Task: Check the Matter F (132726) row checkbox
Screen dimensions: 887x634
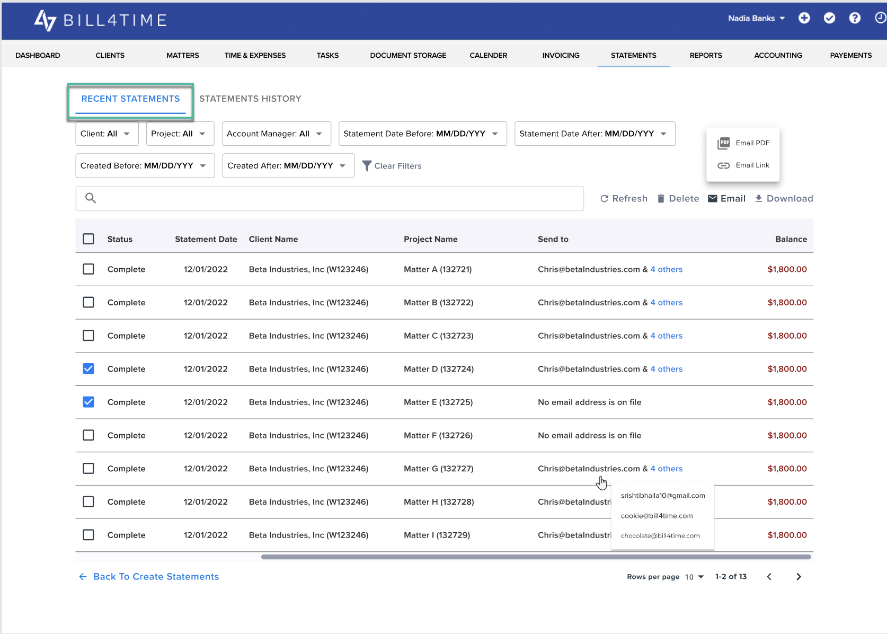Action: (88, 435)
